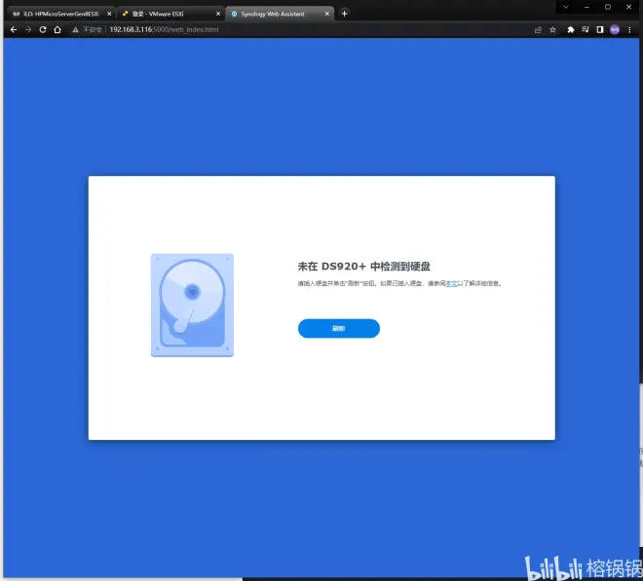Minimize the browser window
Viewport: 643px width, 581px height.
pyautogui.click(x=586, y=7)
